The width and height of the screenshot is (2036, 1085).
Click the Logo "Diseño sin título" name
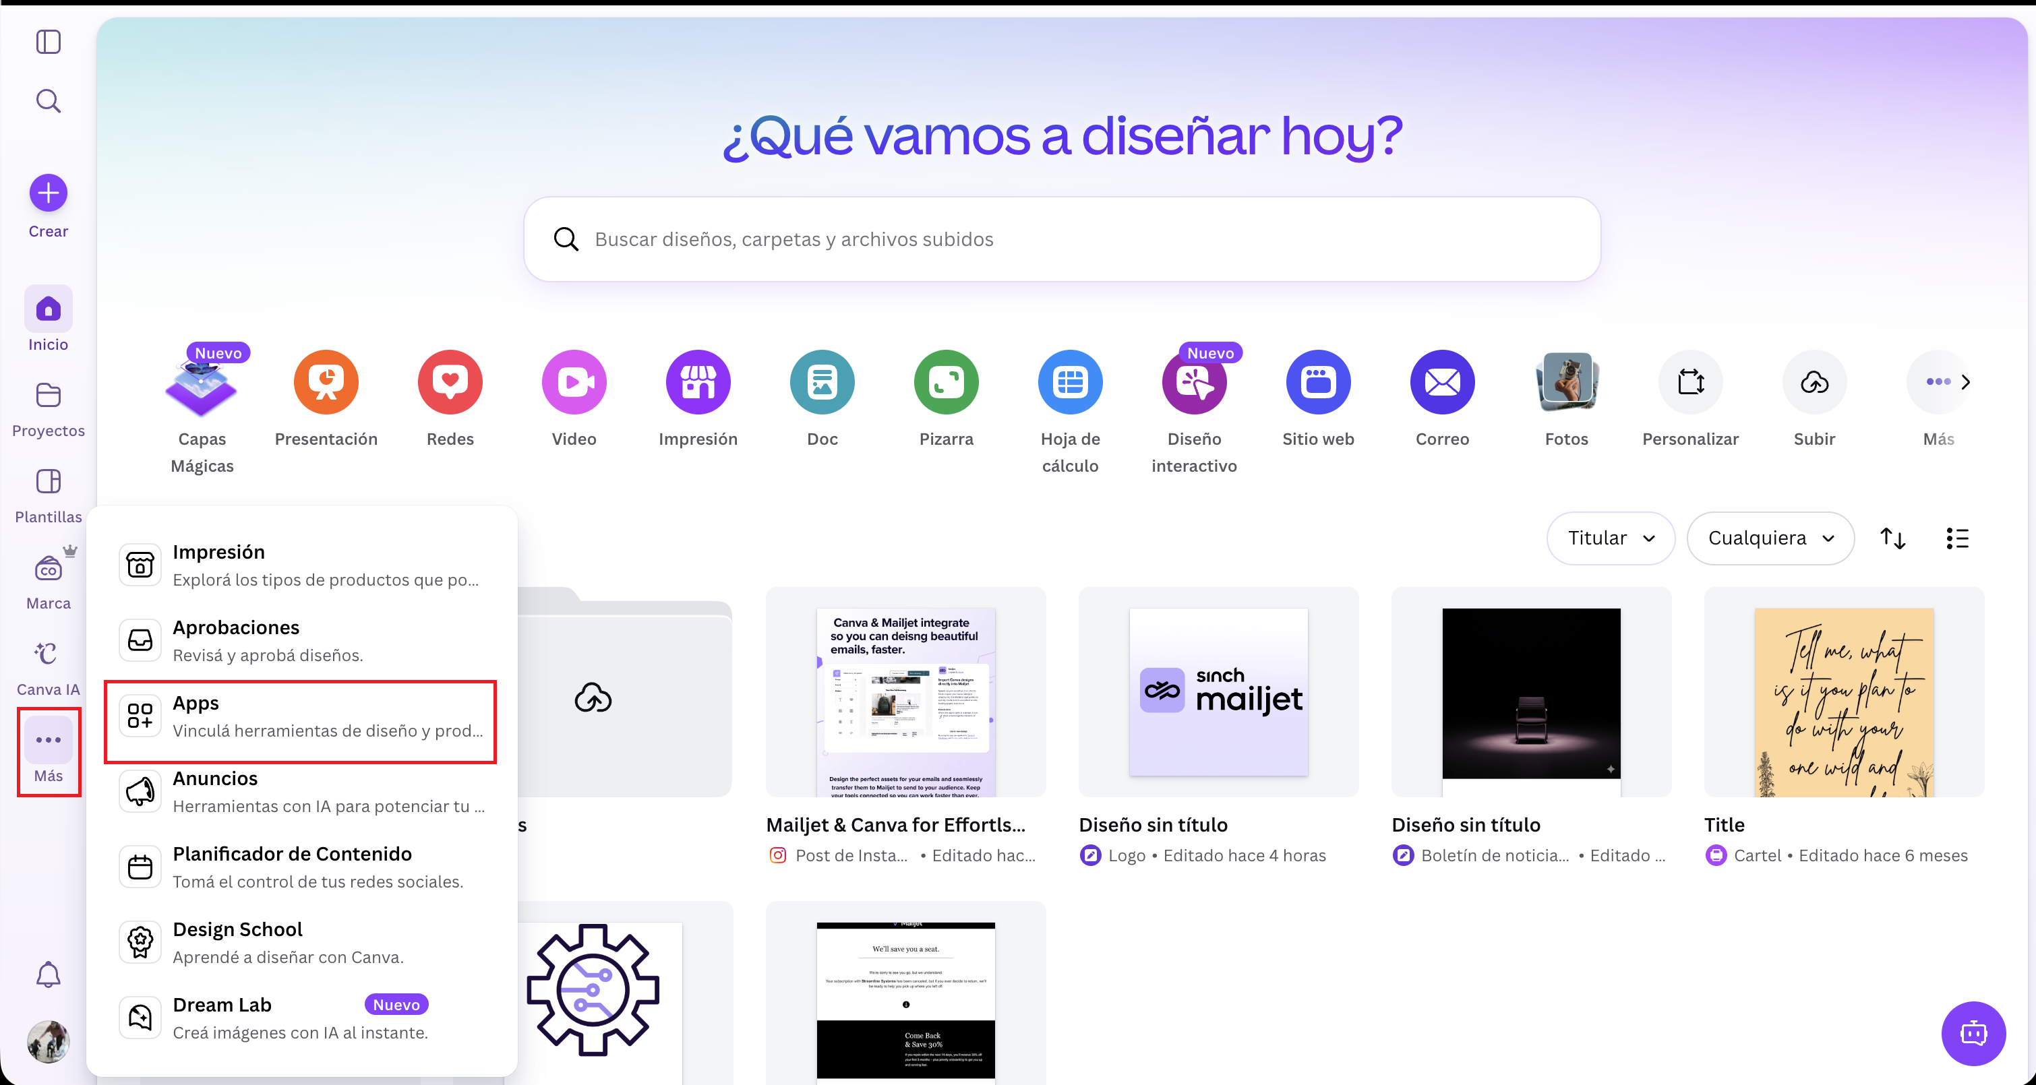pos(1153,824)
